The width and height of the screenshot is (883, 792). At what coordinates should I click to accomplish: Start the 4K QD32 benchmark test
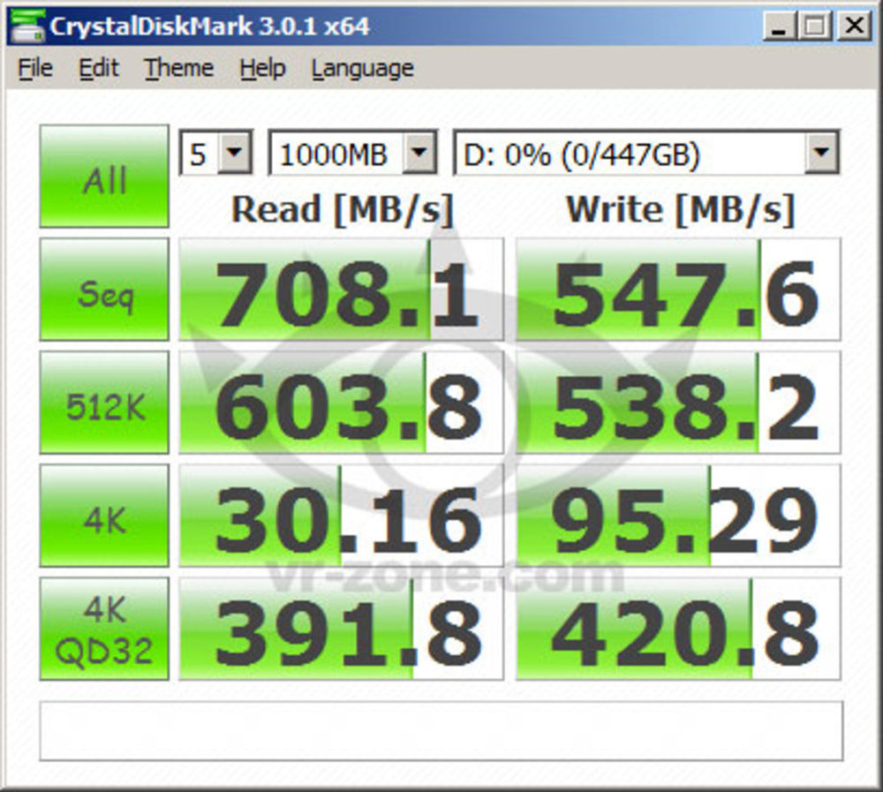point(104,629)
